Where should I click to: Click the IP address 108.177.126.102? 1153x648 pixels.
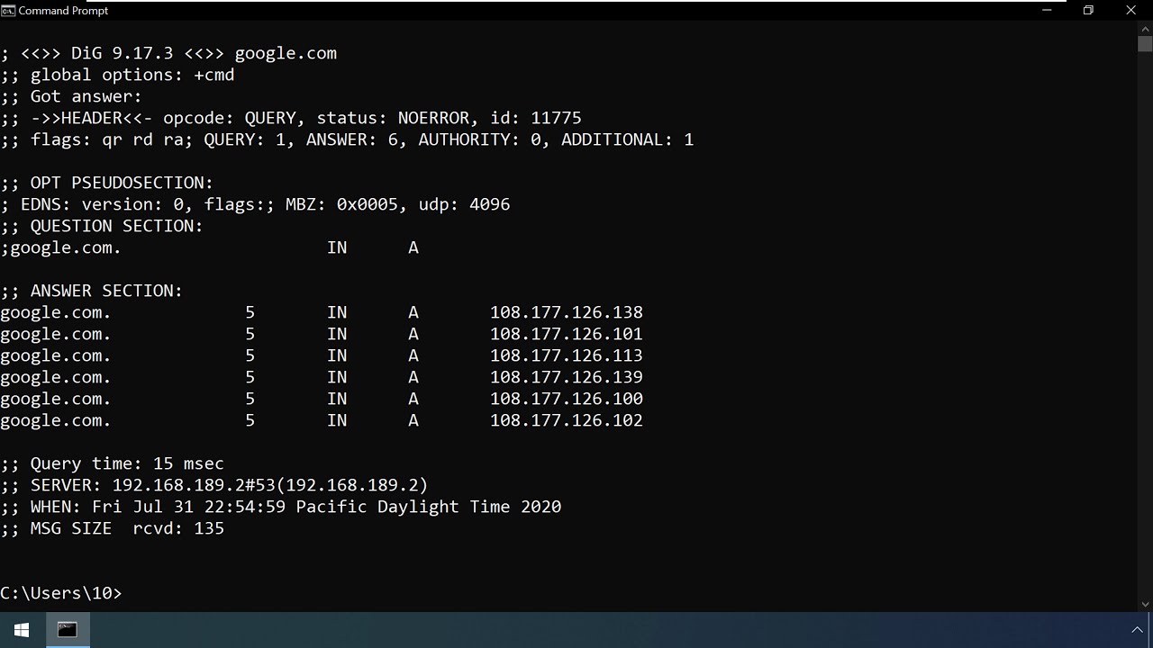click(567, 420)
